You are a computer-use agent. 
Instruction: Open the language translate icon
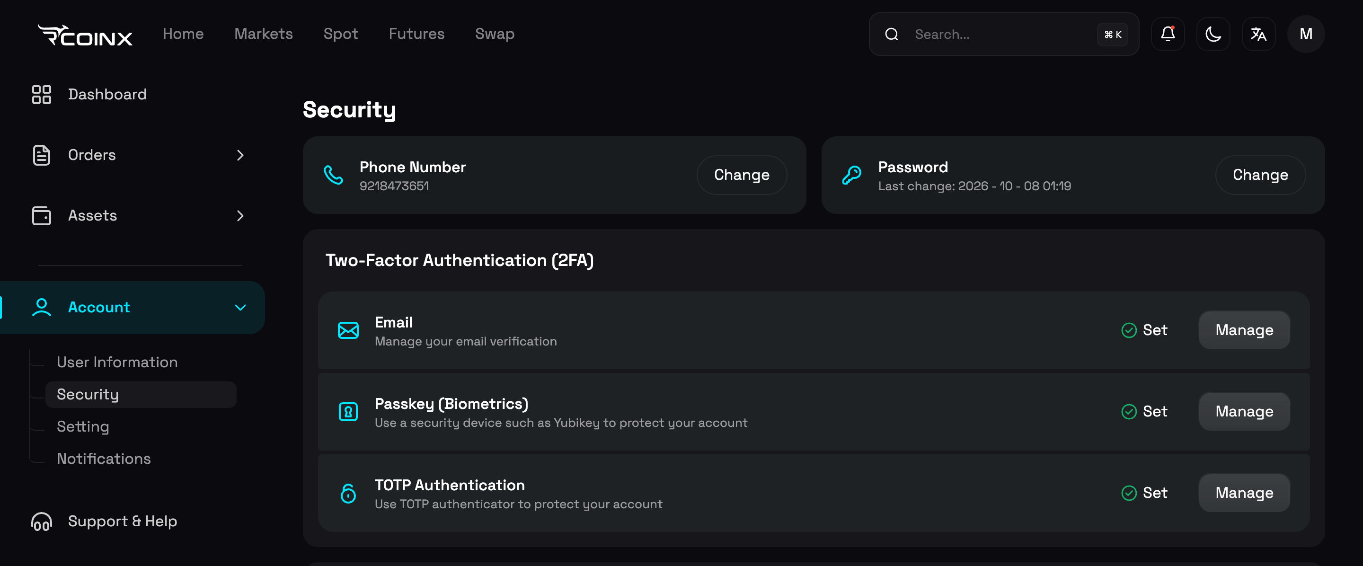[1259, 35]
